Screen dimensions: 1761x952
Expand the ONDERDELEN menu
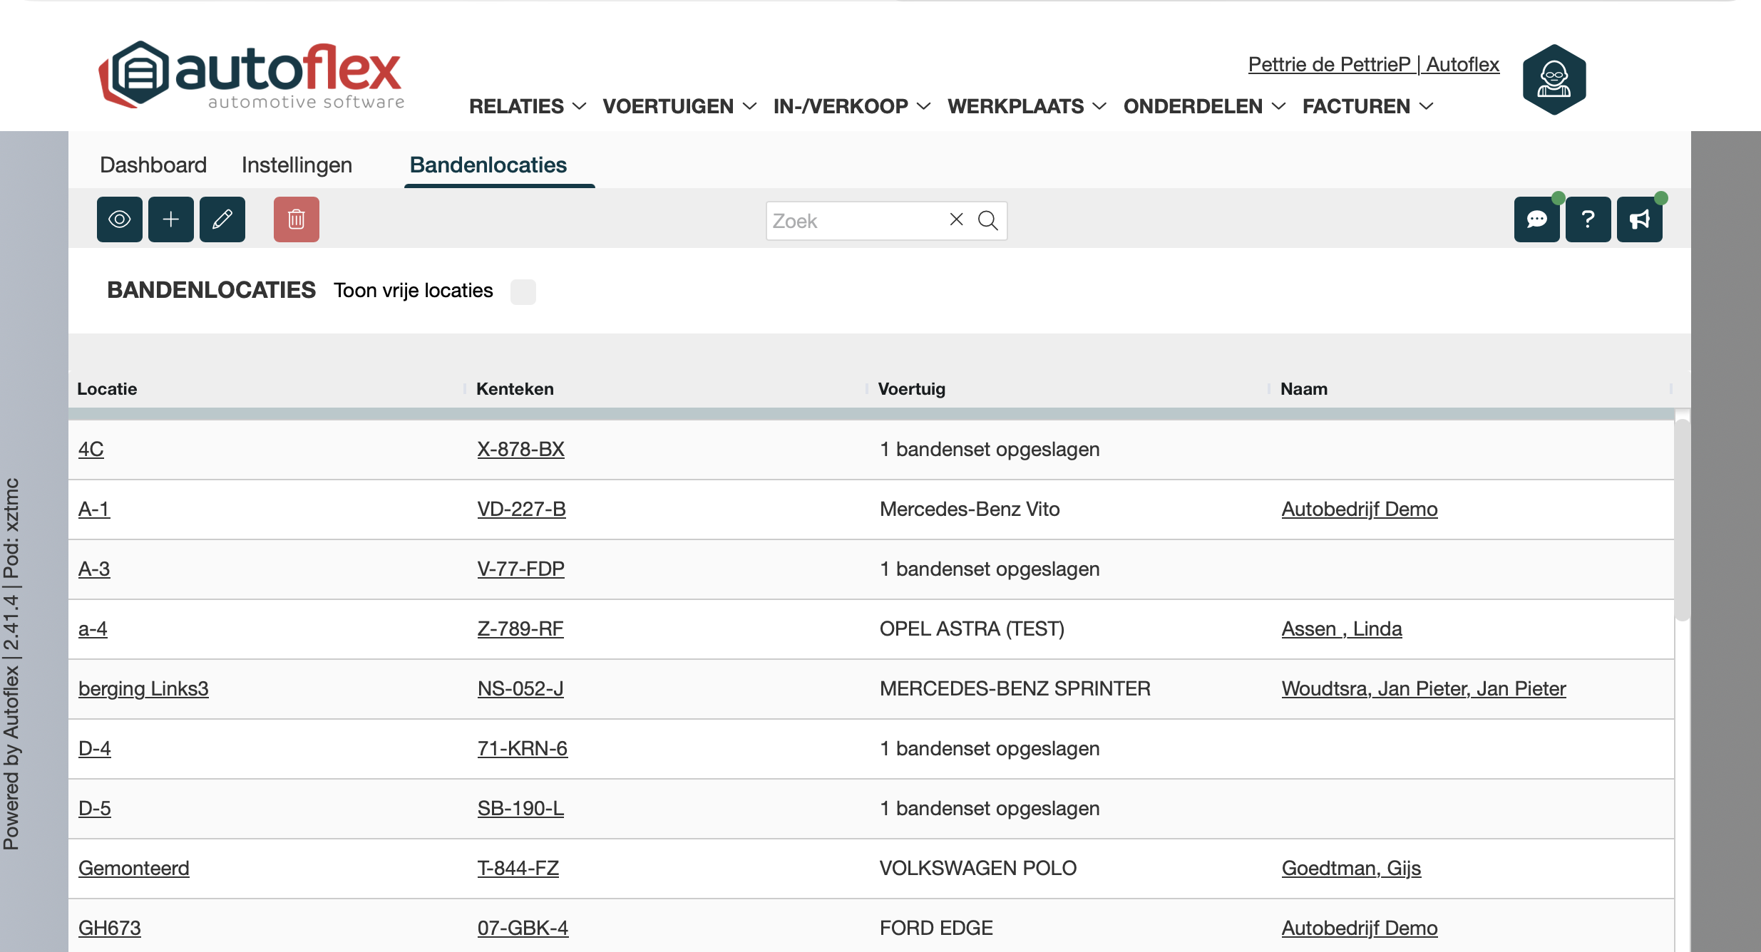[1204, 106]
